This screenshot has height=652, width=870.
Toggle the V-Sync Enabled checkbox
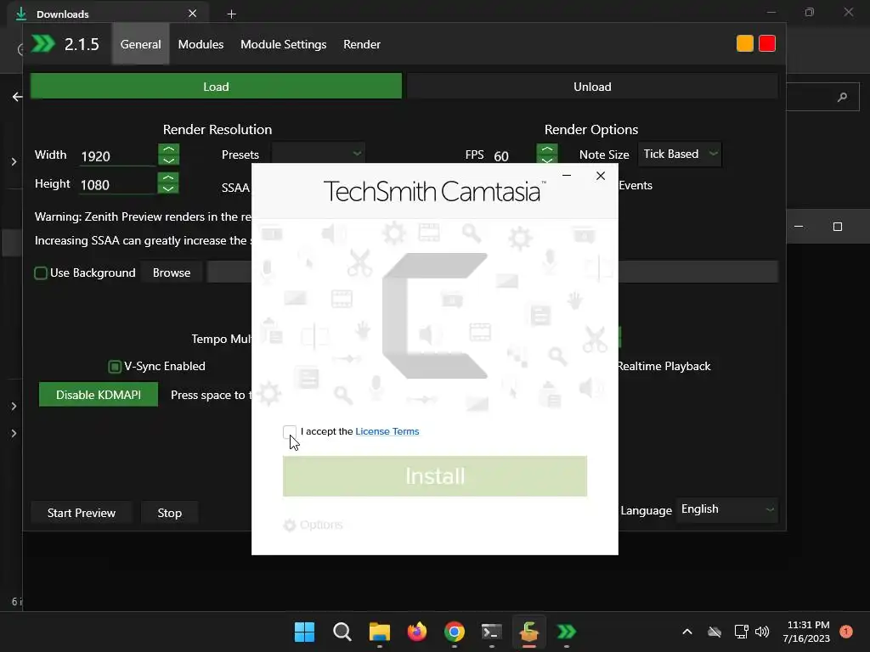click(x=115, y=366)
